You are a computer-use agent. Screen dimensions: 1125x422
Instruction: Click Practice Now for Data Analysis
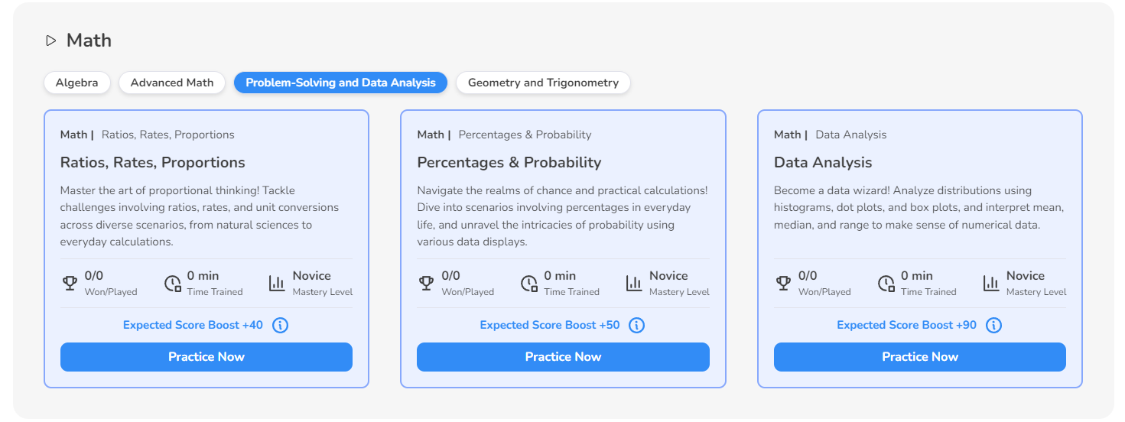click(920, 357)
